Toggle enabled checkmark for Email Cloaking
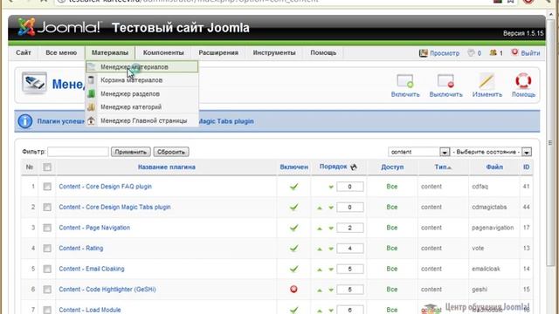The width and height of the screenshot is (559, 314). coord(293,269)
